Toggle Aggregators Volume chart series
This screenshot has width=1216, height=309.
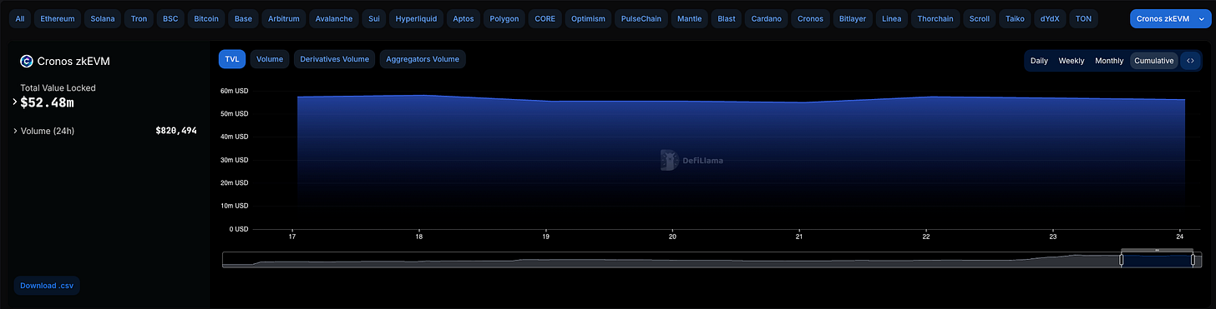click(423, 59)
